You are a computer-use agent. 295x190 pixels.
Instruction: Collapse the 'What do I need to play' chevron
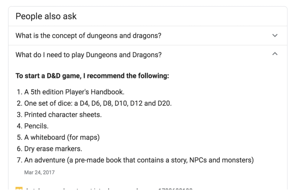coord(275,55)
